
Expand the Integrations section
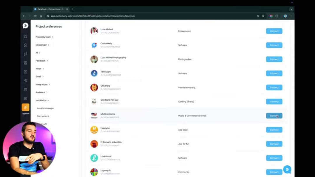pos(43,85)
